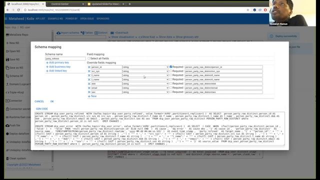320x180 pixels.
Task: Check Required for src_sys field
Action: click(171, 71)
